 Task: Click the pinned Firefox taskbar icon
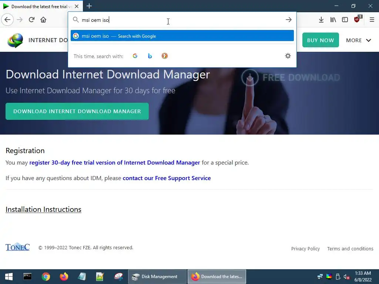(x=64, y=277)
